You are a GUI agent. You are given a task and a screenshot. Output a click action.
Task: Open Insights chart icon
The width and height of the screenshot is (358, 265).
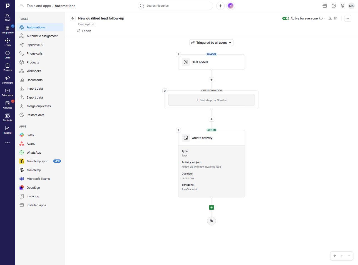click(8, 130)
